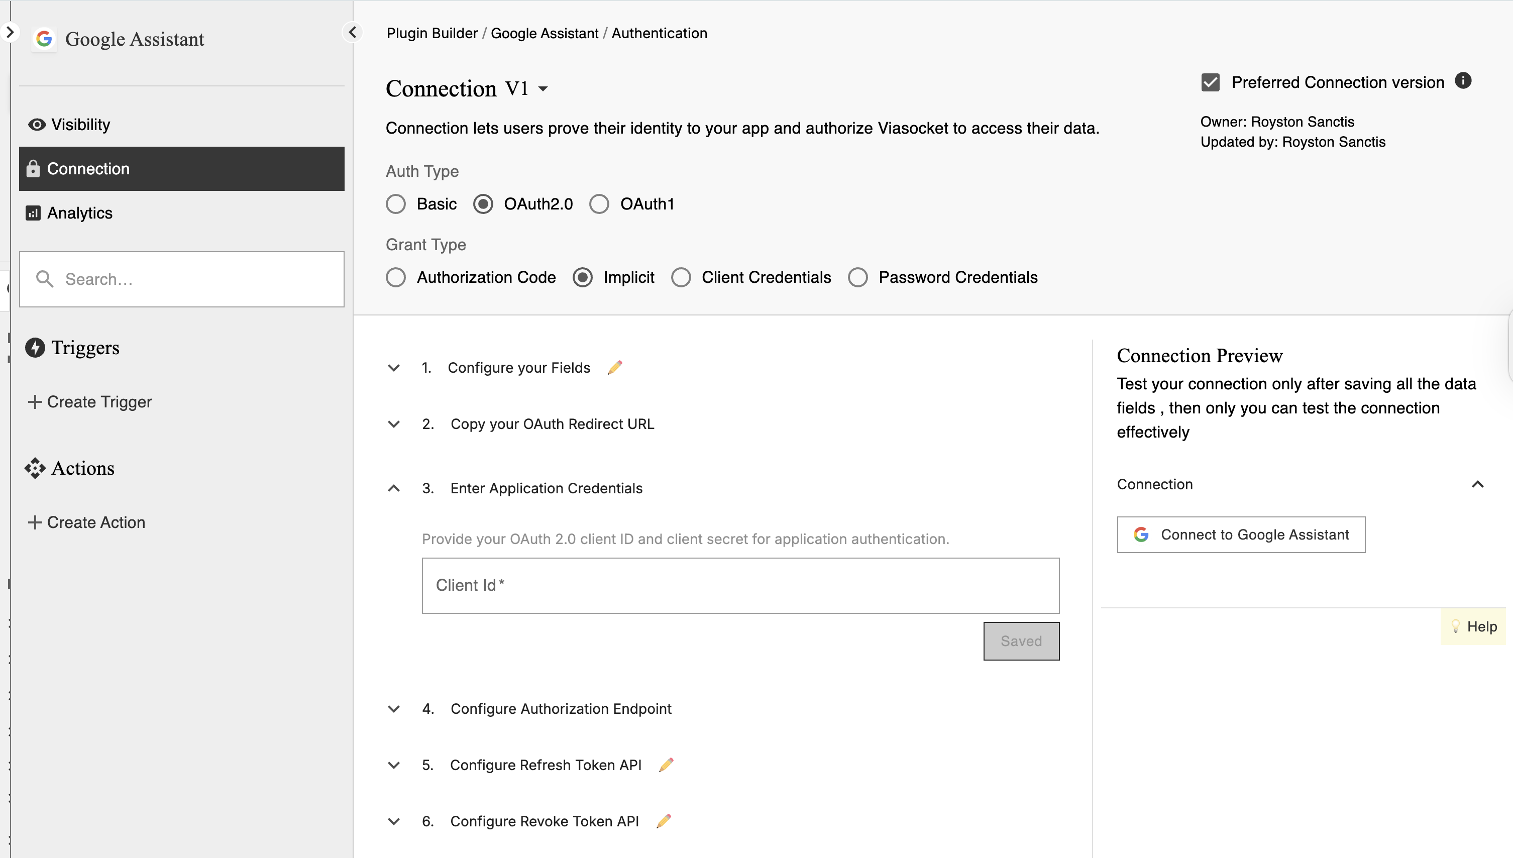1513x858 pixels.
Task: Click the Actions diamond-cluster icon
Action: coord(35,469)
